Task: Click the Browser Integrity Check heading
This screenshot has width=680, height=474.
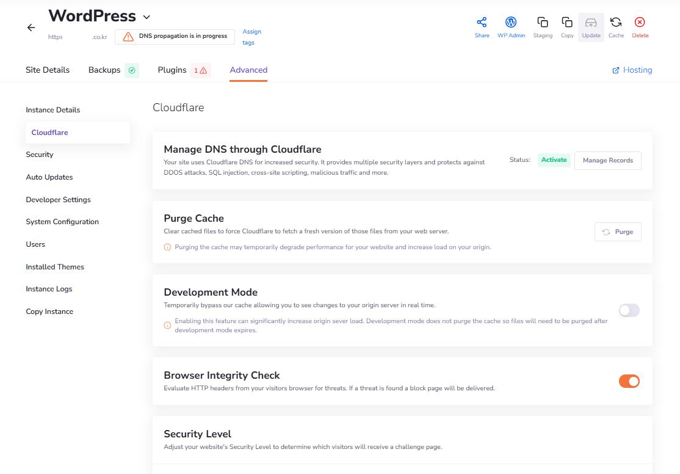Action: tap(222, 376)
